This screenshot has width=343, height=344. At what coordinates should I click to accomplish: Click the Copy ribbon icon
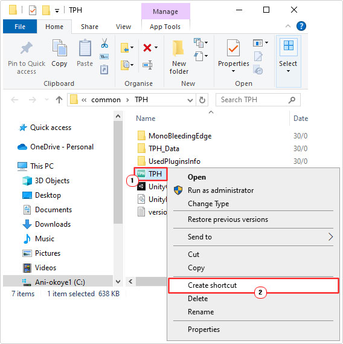59,48
